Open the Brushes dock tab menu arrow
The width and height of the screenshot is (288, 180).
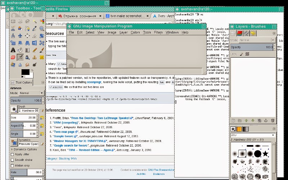click(x=274, y=129)
